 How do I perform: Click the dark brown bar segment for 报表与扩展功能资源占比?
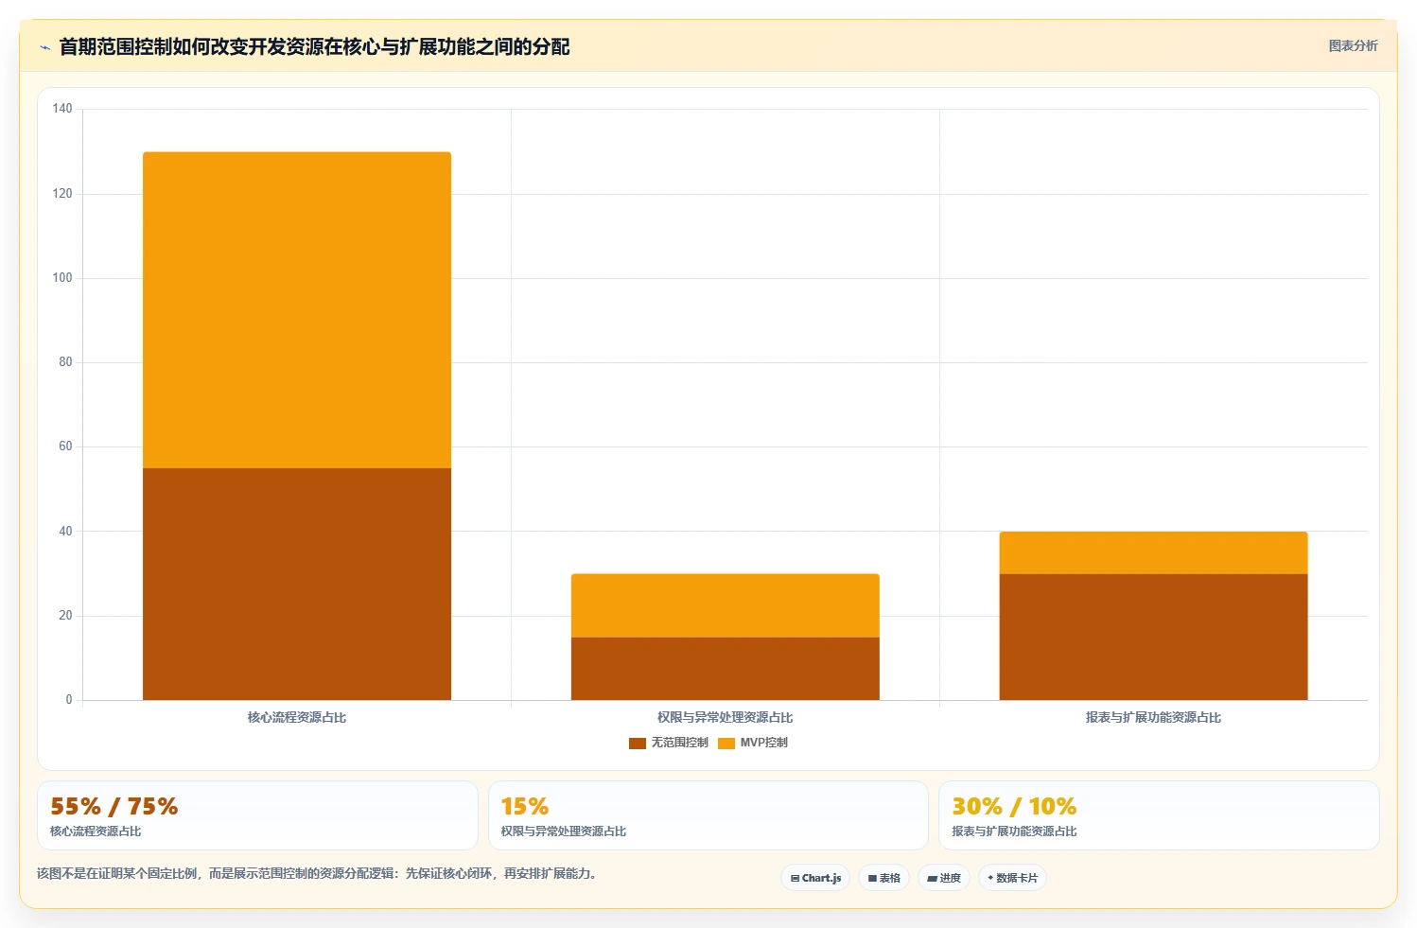tap(1153, 637)
